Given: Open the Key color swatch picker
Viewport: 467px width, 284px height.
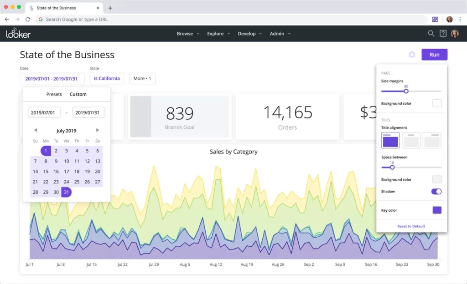Looking at the screenshot, I should [x=436, y=210].
